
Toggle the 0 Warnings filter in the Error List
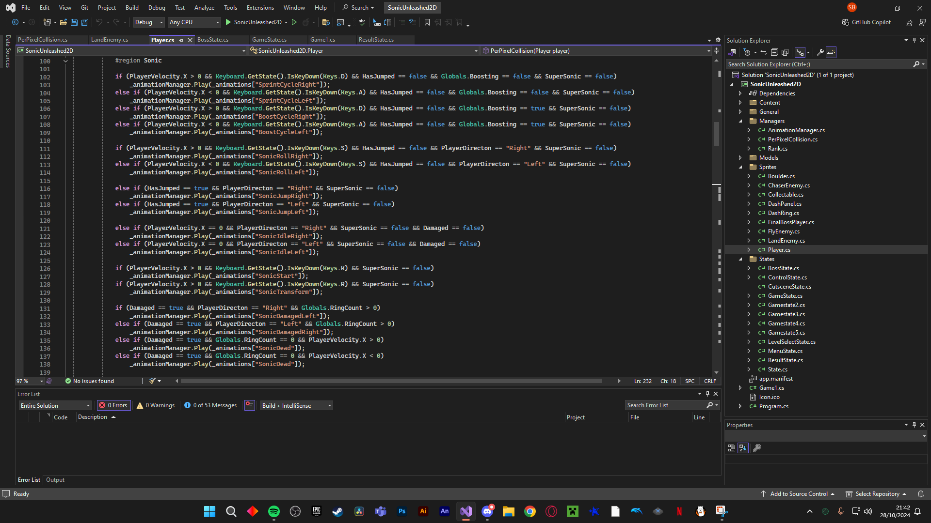click(x=156, y=406)
